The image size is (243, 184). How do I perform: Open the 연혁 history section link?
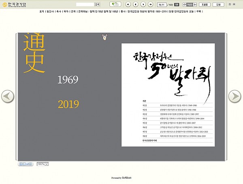[73, 11]
